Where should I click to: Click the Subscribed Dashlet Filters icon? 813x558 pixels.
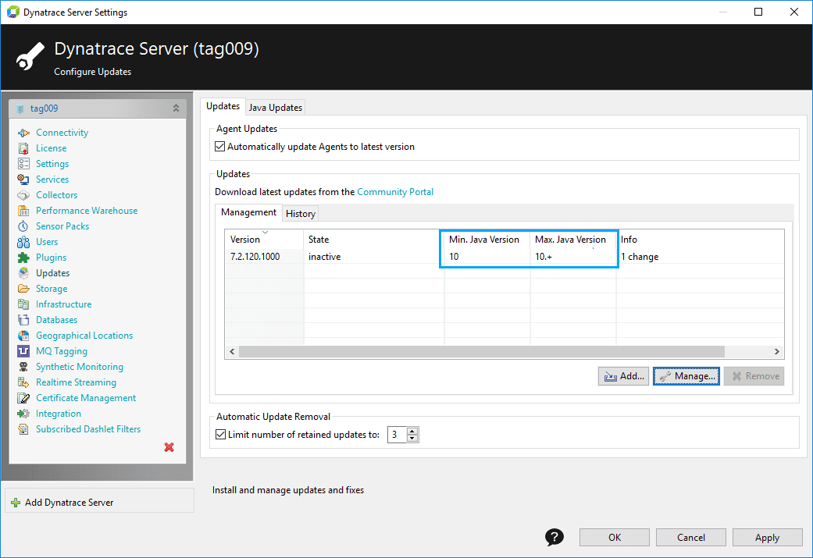[x=23, y=429]
